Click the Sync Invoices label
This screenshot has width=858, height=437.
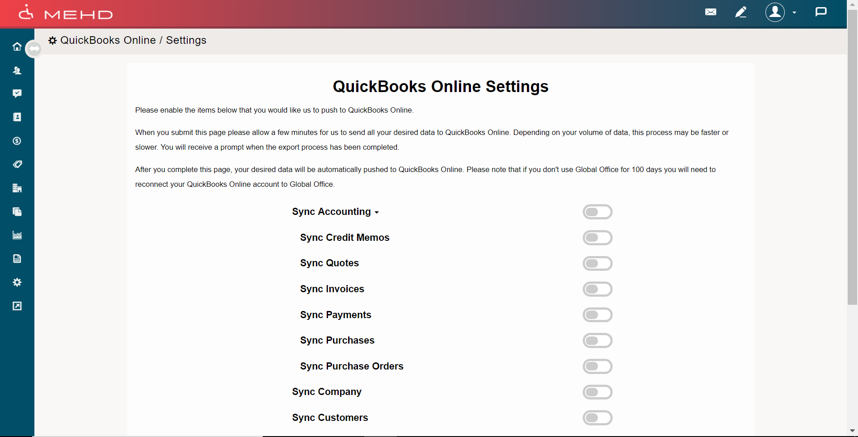click(332, 289)
